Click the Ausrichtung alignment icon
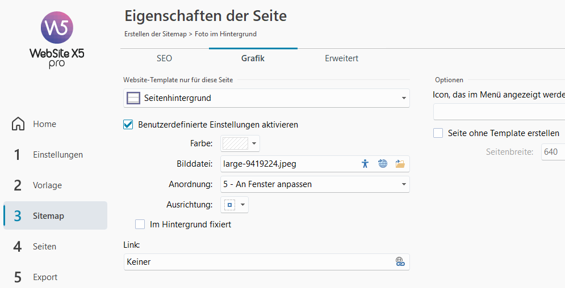565x288 pixels. (x=230, y=205)
